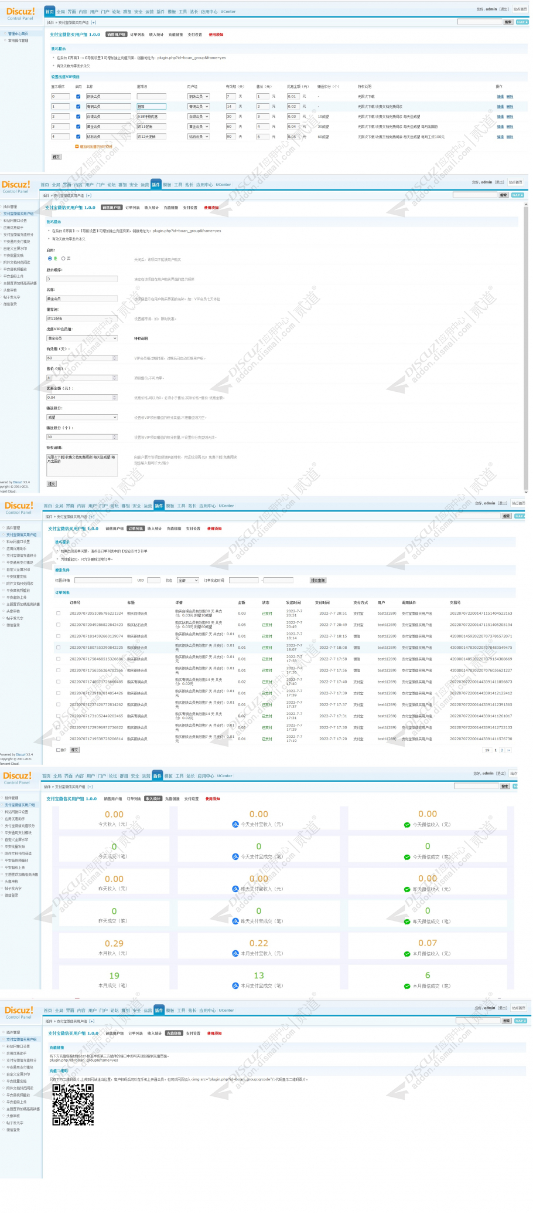Click the highlighted 充值链接 tab

tap(174, 1034)
